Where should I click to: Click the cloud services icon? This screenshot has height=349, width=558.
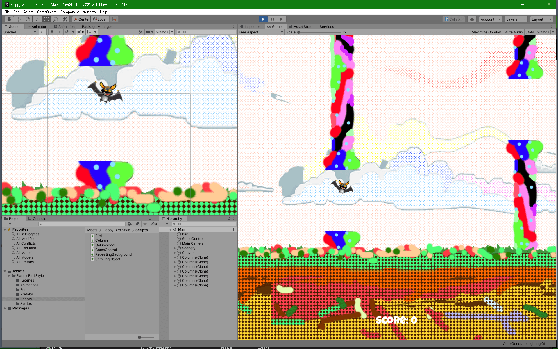point(472,19)
